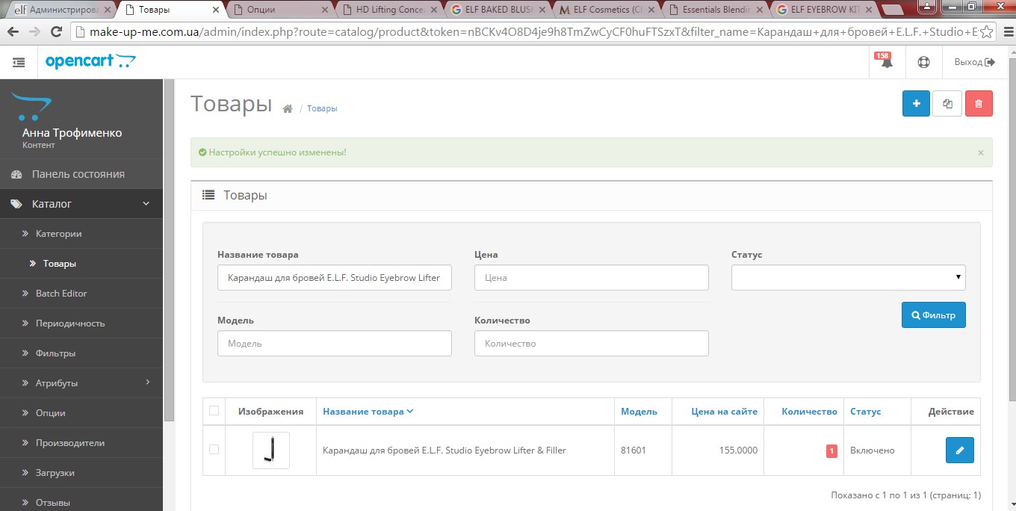This screenshot has height=511, width=1016.
Task: Switch to the HD Lifting Conce browser tab
Action: (x=389, y=10)
